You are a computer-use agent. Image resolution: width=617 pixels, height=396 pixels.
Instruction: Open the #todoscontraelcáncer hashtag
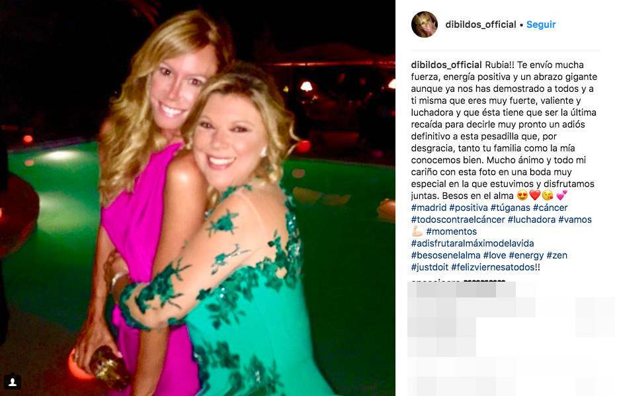click(458, 219)
